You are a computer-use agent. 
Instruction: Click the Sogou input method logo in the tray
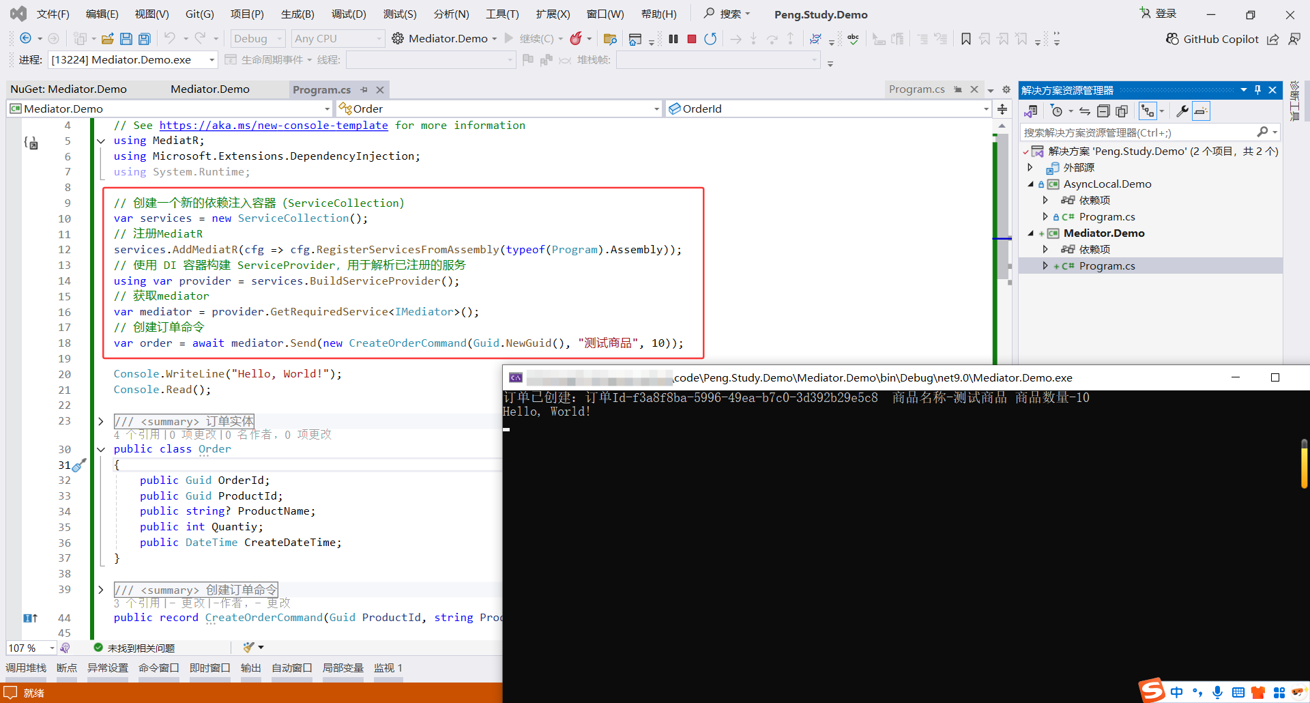pos(1152,690)
